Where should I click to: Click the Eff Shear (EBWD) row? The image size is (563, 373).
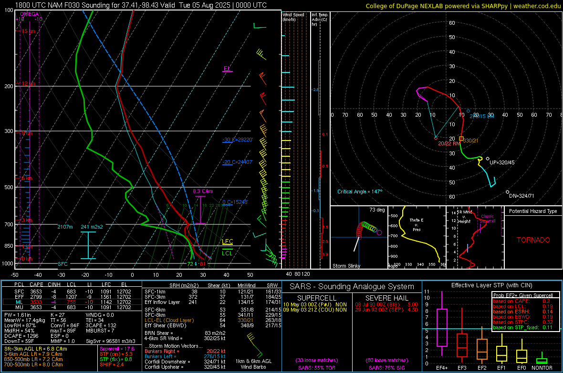tap(213, 326)
